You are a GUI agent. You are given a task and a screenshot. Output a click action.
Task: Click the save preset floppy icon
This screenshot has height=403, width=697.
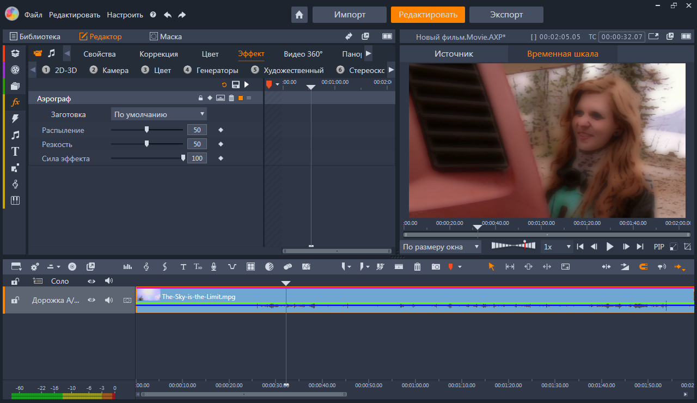tap(235, 84)
